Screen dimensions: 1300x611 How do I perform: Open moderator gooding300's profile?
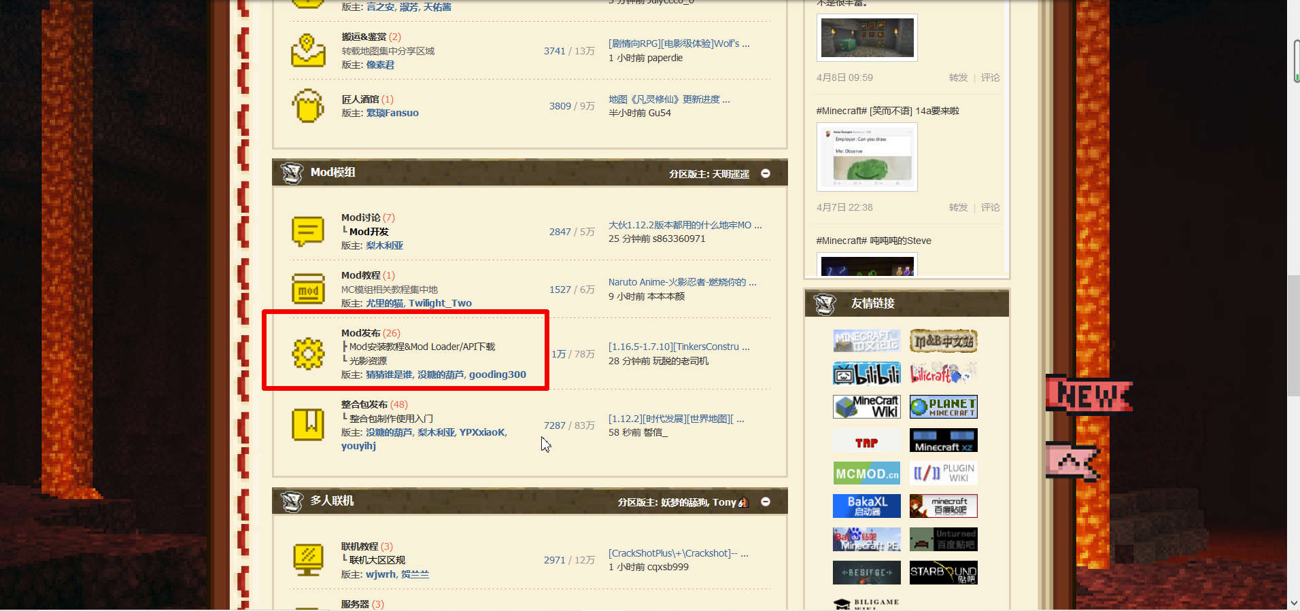498,374
